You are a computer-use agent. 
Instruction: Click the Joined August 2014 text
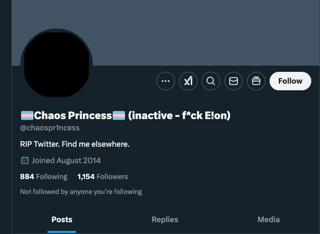[66, 161]
